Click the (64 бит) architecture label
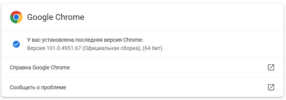Viewport: 286px width, 100px height. click(152, 49)
